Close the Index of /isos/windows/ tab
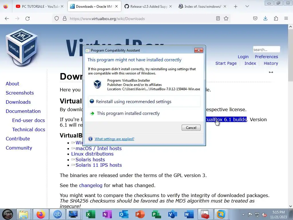 225,7
